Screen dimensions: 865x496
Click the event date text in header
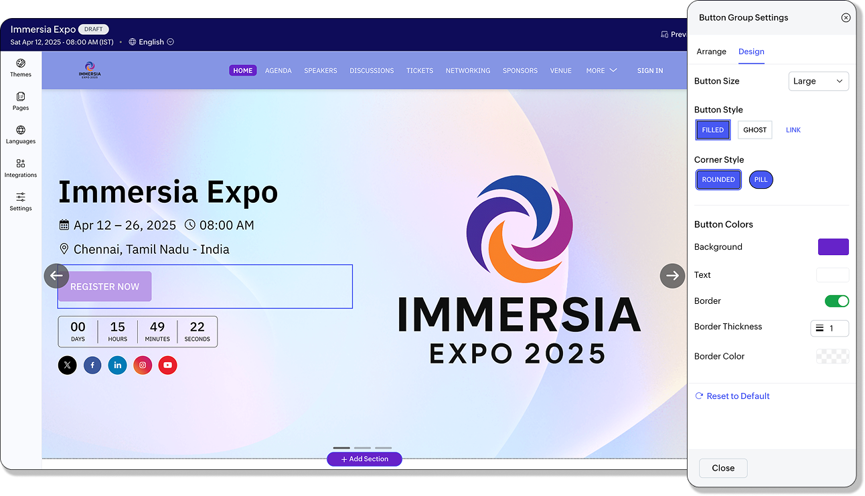62,42
